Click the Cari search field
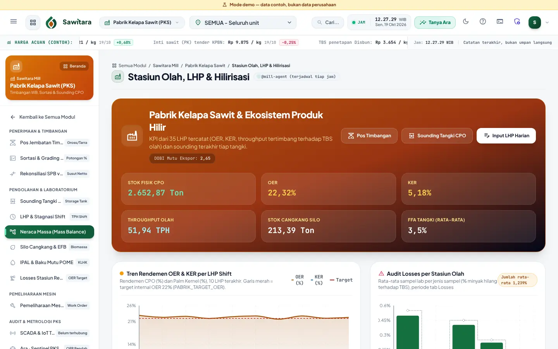This screenshot has height=349, width=558. tap(328, 22)
